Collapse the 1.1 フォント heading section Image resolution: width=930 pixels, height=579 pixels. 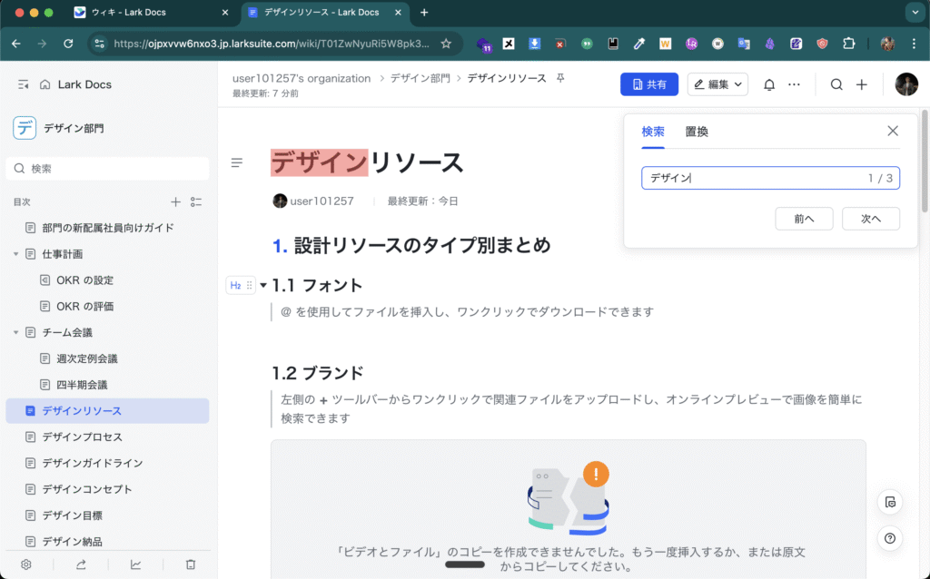pos(263,285)
